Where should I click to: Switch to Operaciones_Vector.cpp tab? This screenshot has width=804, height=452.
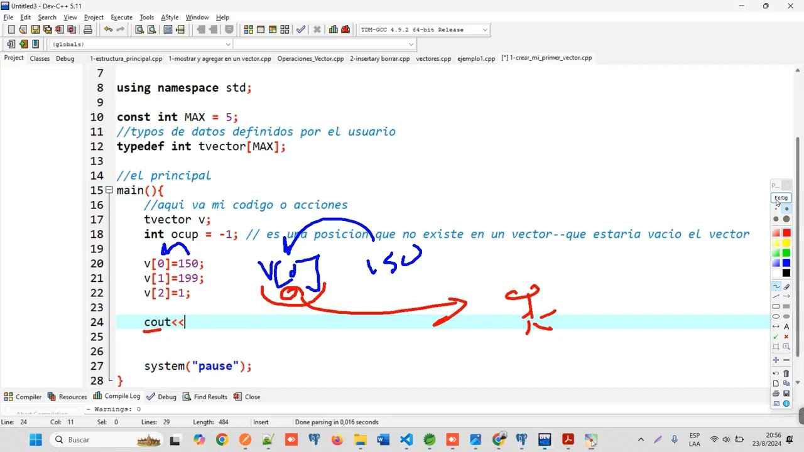310,58
